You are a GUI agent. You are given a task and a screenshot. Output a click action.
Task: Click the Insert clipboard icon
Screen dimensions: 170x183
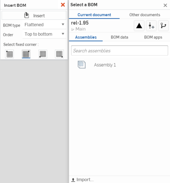pos(26,15)
